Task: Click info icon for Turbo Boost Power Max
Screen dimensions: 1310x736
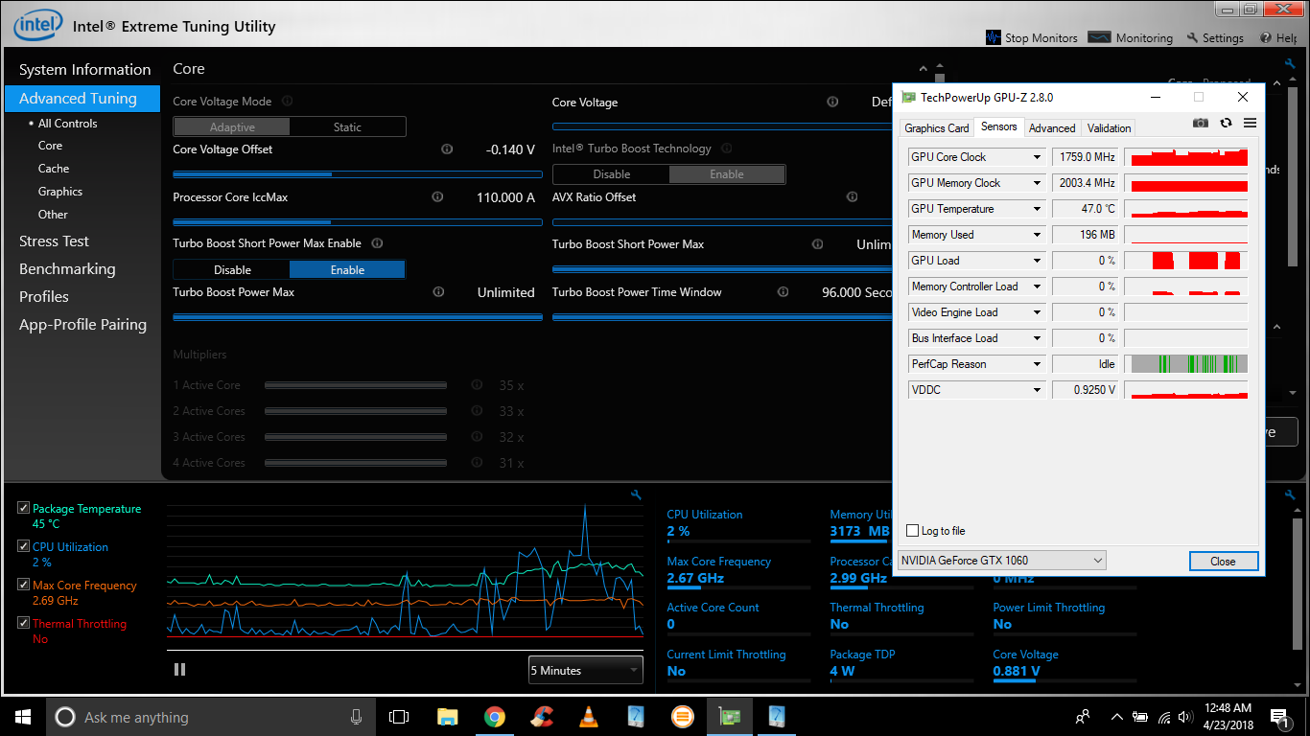Action: pyautogui.click(x=437, y=291)
